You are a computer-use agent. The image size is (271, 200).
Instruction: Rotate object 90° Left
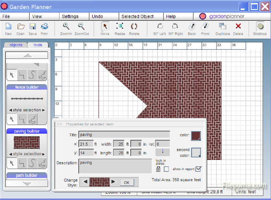(160, 27)
